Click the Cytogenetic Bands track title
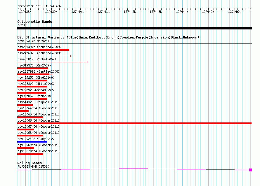The height and width of the screenshot is (186, 260). 35,22
